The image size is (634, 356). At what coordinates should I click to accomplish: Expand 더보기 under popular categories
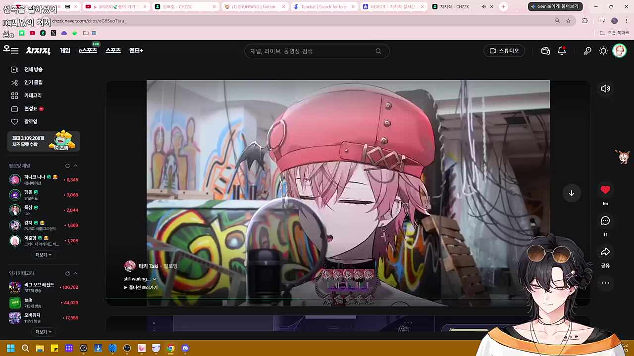(44, 332)
